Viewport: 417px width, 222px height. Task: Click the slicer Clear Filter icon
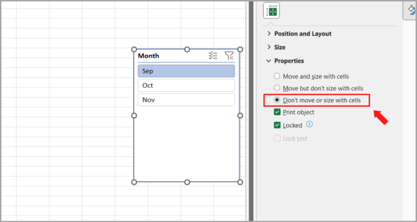tap(229, 55)
